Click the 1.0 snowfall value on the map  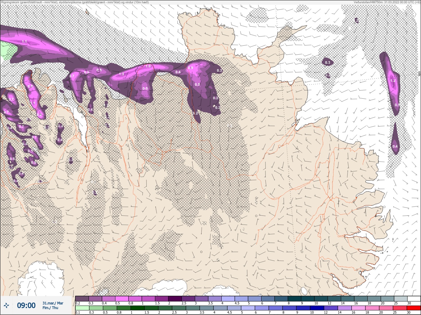pyautogui.click(x=148, y=66)
